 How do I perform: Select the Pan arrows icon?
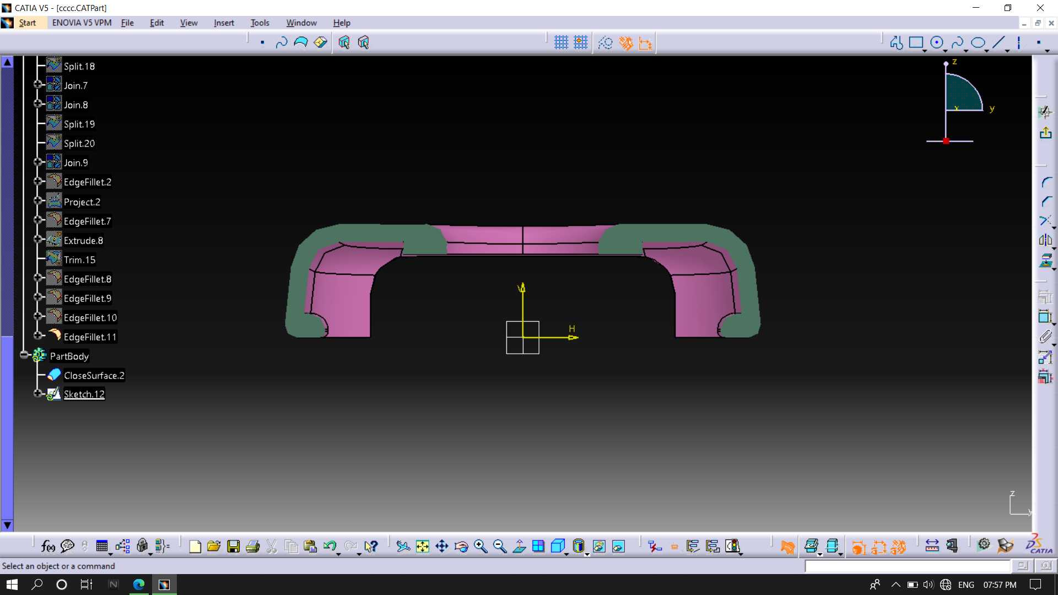click(442, 546)
